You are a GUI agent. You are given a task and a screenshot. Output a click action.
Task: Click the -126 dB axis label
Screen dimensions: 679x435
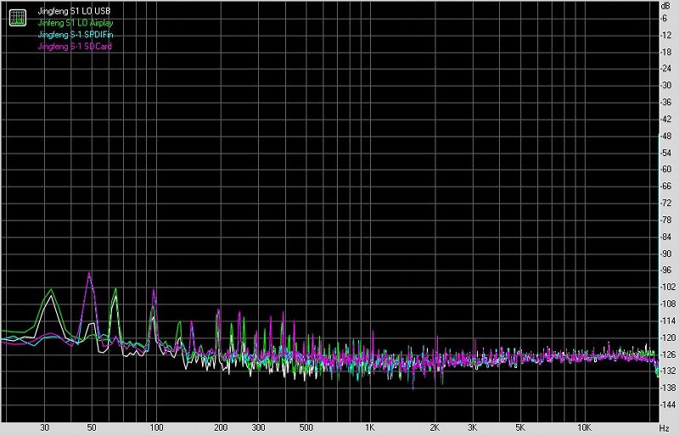pyautogui.click(x=667, y=354)
